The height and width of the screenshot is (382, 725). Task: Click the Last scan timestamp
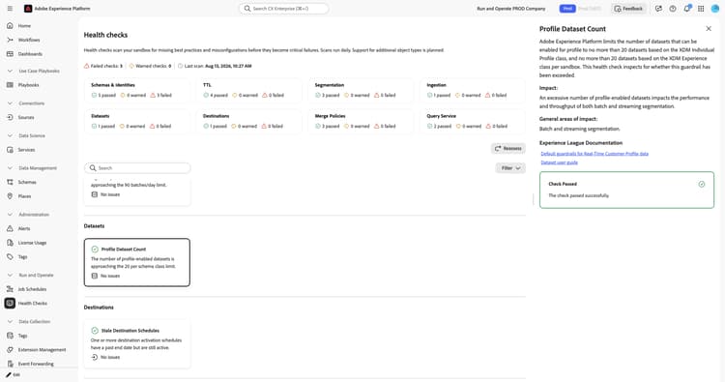215,66
